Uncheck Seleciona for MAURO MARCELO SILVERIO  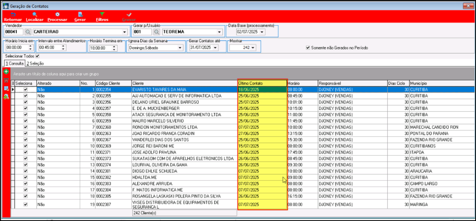coord(25,121)
